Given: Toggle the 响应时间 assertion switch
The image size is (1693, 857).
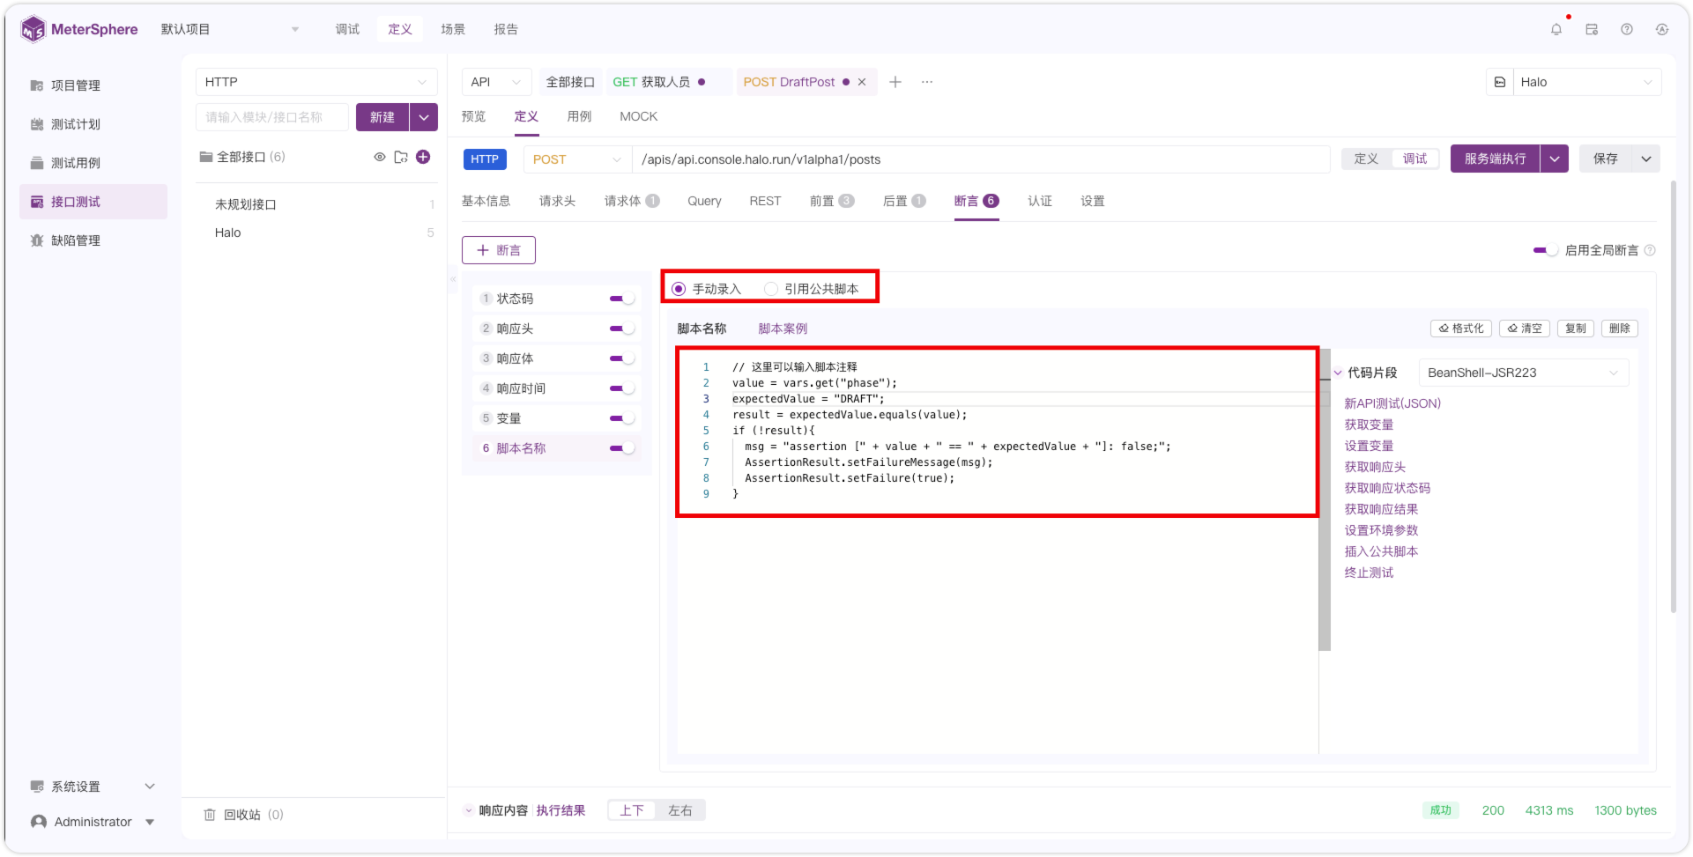Looking at the screenshot, I should 622,388.
